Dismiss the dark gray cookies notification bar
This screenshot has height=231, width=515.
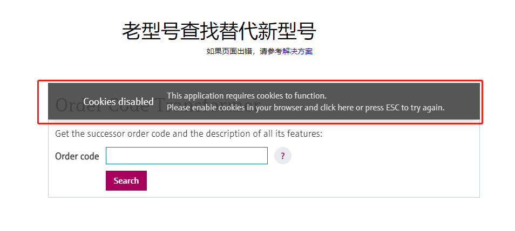tap(264, 101)
